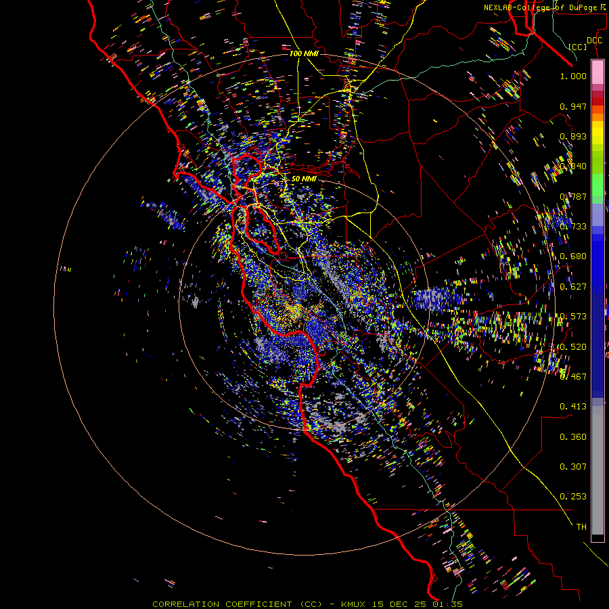Click the 100 NMI range ring label
609x609 pixels.
coord(304,53)
